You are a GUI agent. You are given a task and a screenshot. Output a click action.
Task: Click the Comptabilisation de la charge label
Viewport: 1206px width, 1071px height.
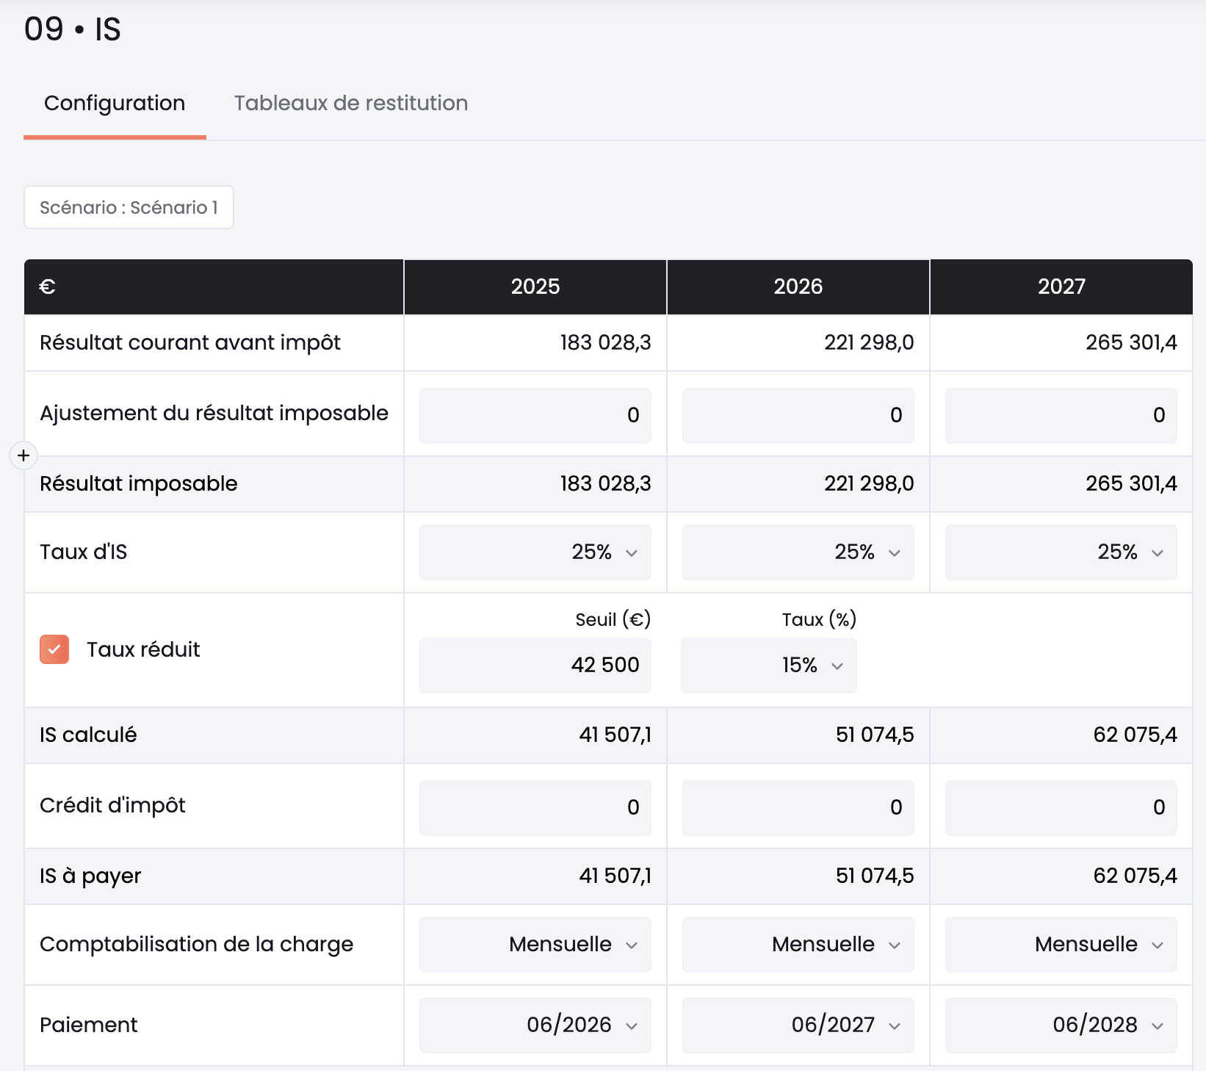click(x=197, y=945)
